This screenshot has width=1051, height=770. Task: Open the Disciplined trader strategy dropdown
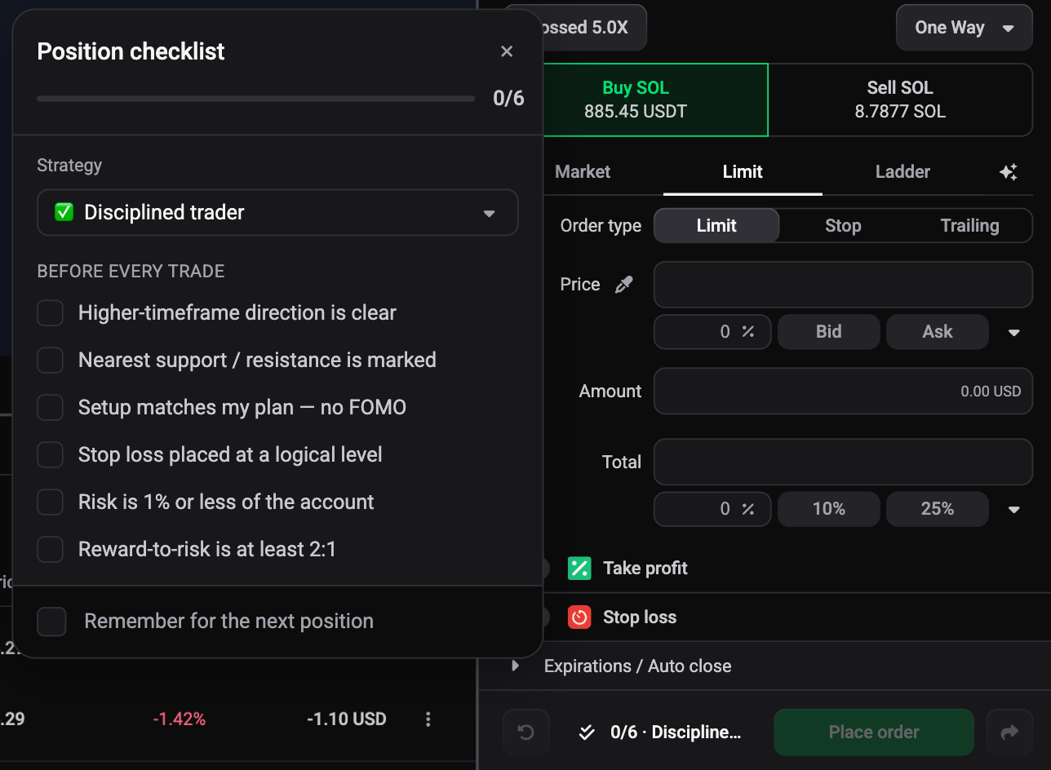pos(277,213)
